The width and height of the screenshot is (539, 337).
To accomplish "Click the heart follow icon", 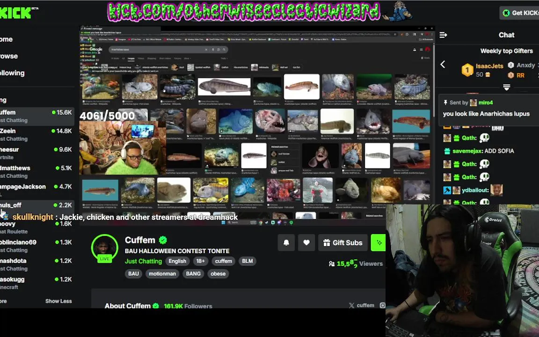I will [x=306, y=243].
